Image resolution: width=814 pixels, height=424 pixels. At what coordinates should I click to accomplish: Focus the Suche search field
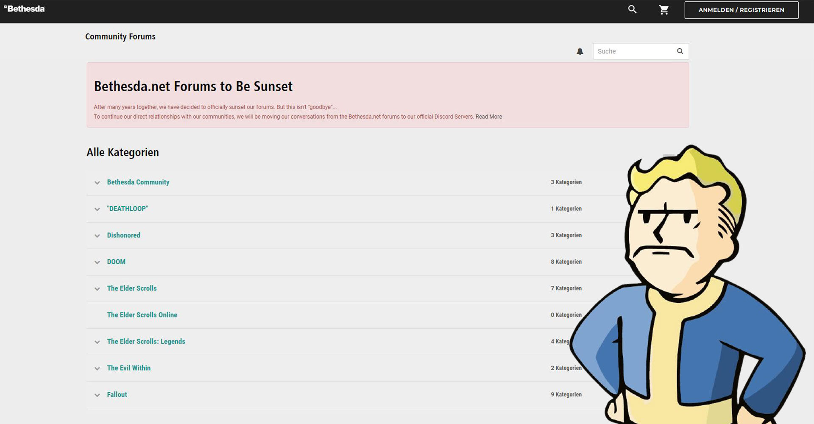634,51
